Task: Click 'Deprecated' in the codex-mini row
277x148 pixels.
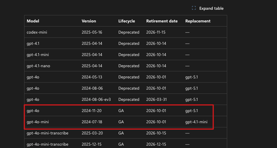Action: click(x=129, y=32)
